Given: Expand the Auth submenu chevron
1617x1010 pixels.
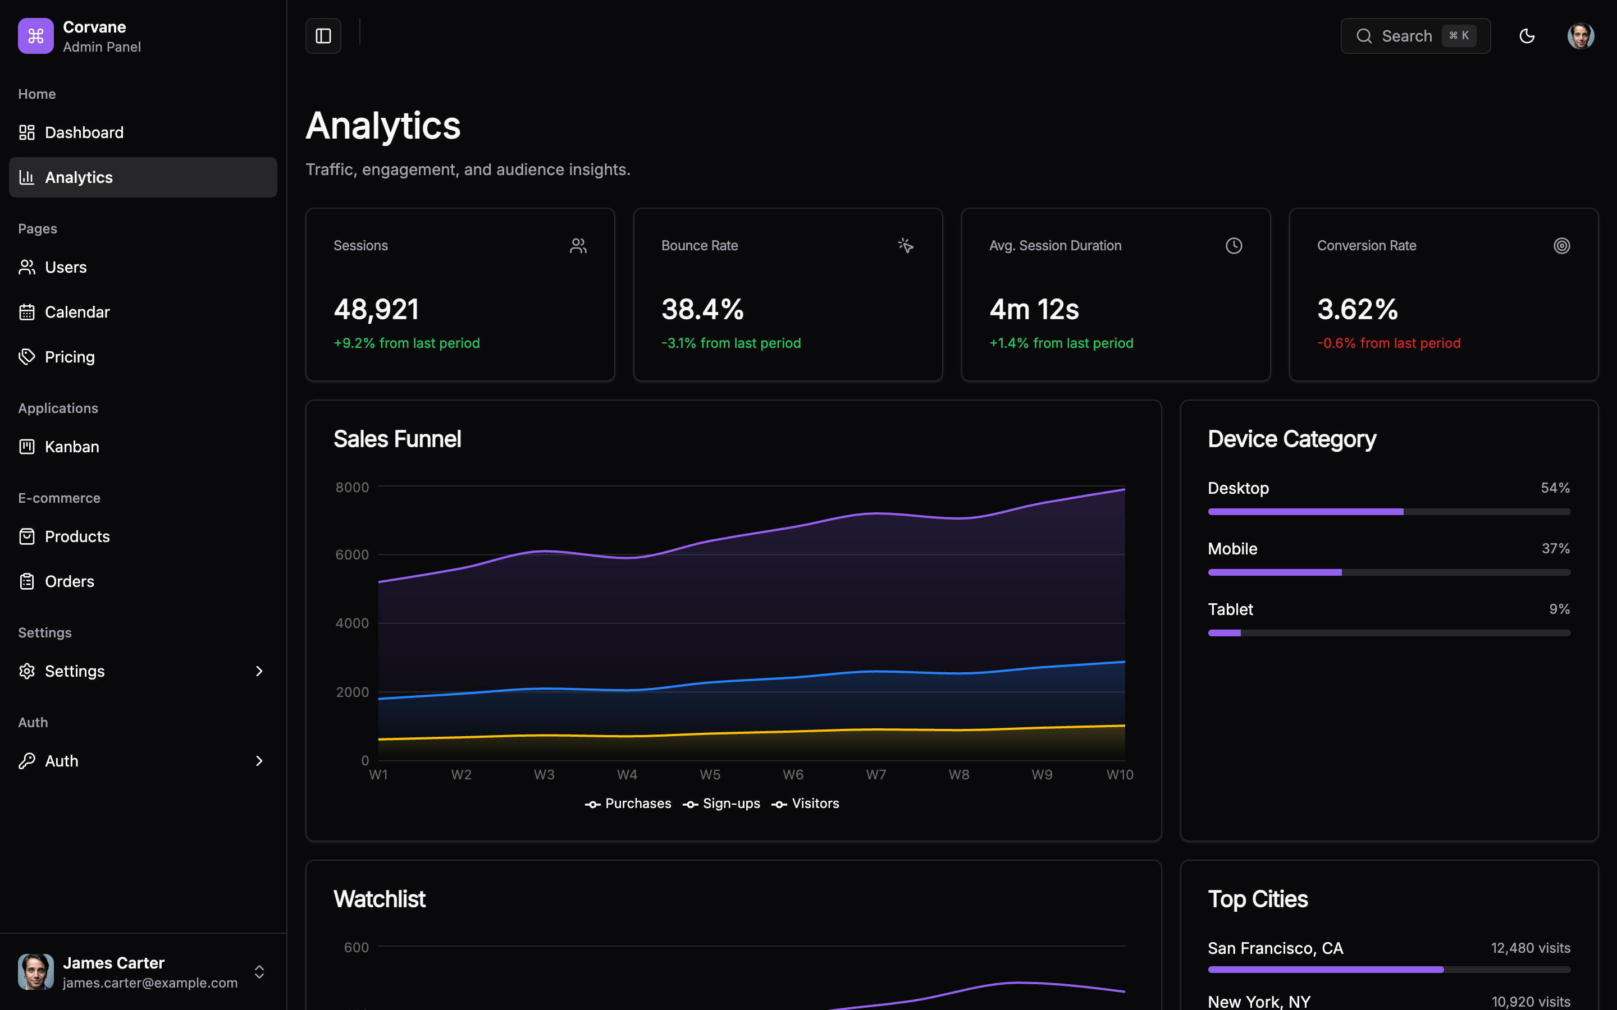Looking at the screenshot, I should [x=259, y=761].
